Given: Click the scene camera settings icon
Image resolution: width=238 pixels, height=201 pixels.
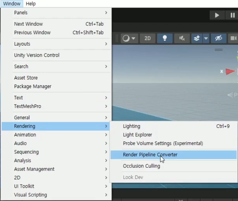Looking at the screenshot, I should (x=233, y=38).
